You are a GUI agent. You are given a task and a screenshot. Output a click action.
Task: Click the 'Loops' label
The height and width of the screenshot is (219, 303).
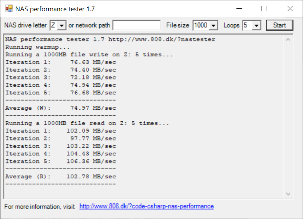click(231, 25)
